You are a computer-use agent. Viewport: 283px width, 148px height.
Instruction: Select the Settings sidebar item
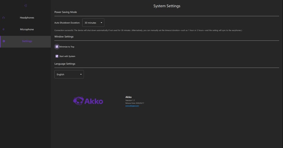pyautogui.click(x=25, y=41)
